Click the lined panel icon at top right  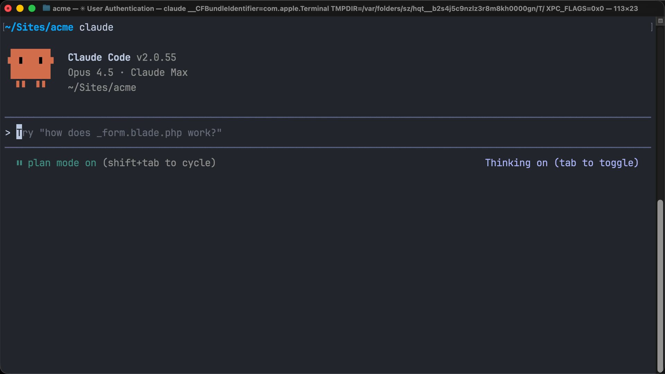pos(660,21)
